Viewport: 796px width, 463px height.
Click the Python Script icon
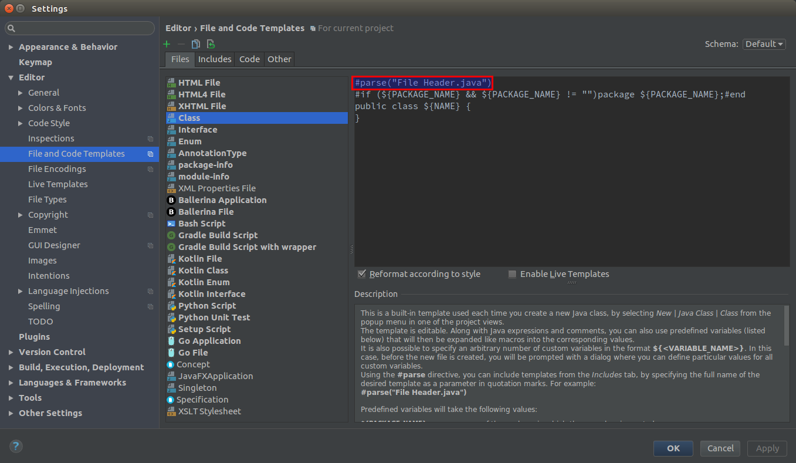(x=171, y=306)
